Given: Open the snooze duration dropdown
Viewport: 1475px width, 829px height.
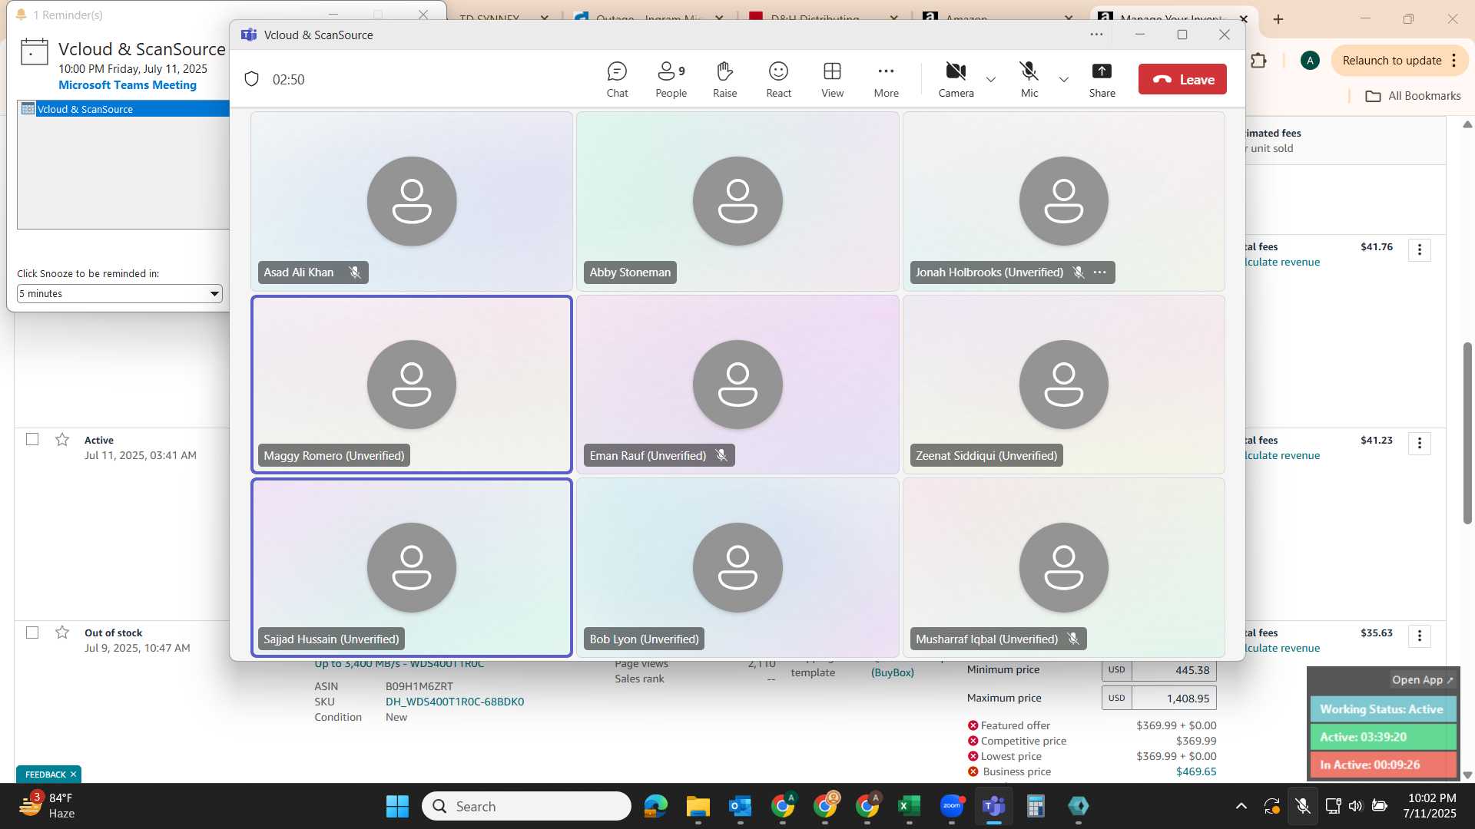Looking at the screenshot, I should (120, 293).
